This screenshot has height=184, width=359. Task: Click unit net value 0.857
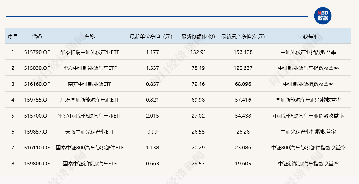click(x=152, y=84)
